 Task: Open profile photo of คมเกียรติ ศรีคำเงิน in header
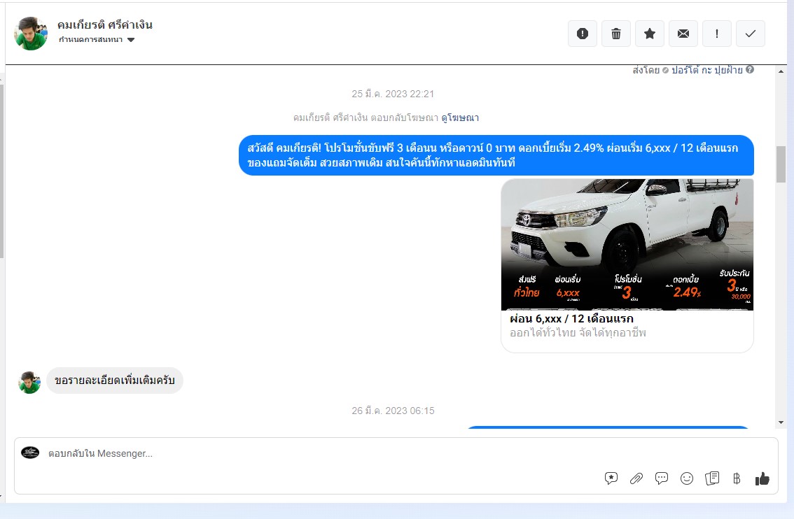click(x=30, y=34)
